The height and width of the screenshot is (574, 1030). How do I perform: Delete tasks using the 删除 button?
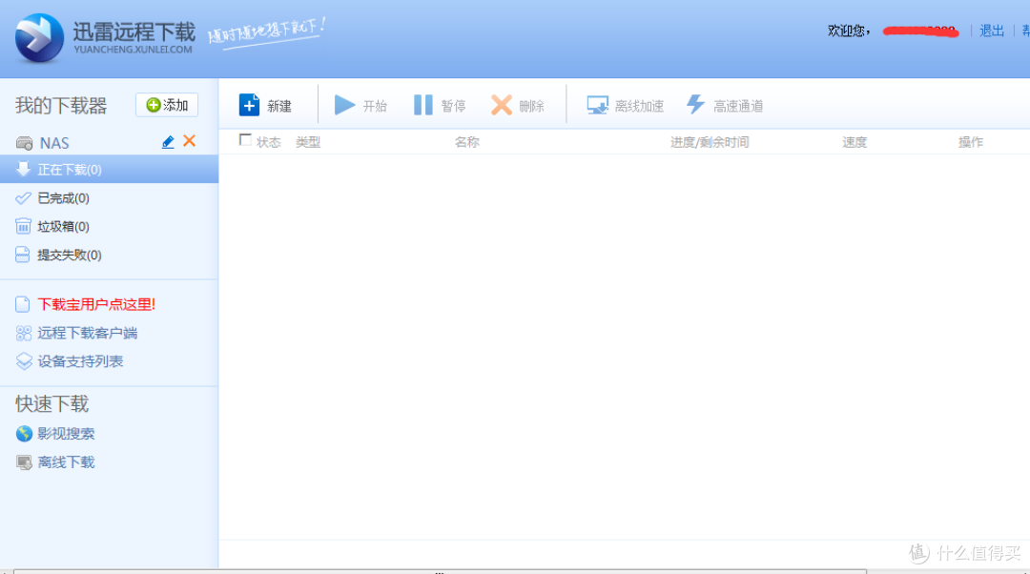tap(518, 105)
